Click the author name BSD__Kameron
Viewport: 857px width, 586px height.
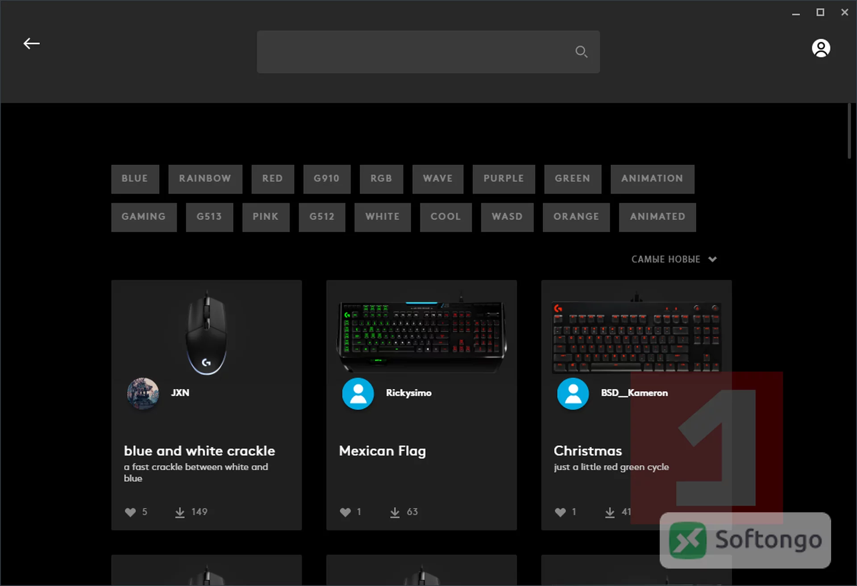(x=634, y=393)
